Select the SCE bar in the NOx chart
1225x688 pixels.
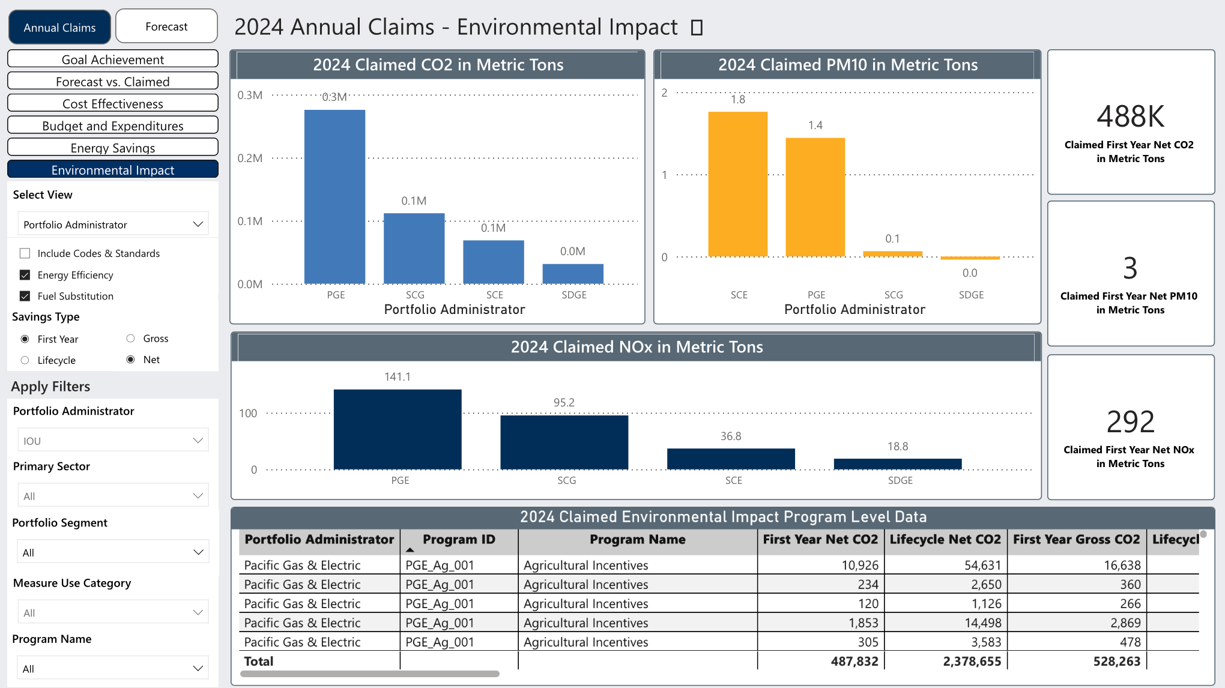pos(731,459)
